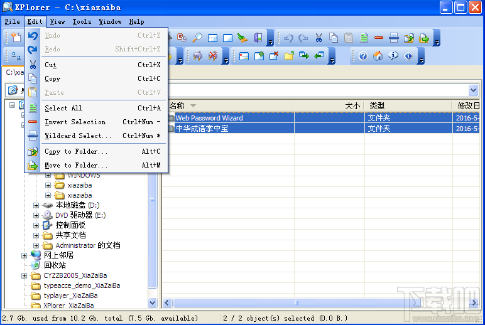Viewport: 485px width, 325px height.
Task: Click the tab options window icon with red dot
Action: pos(244,56)
